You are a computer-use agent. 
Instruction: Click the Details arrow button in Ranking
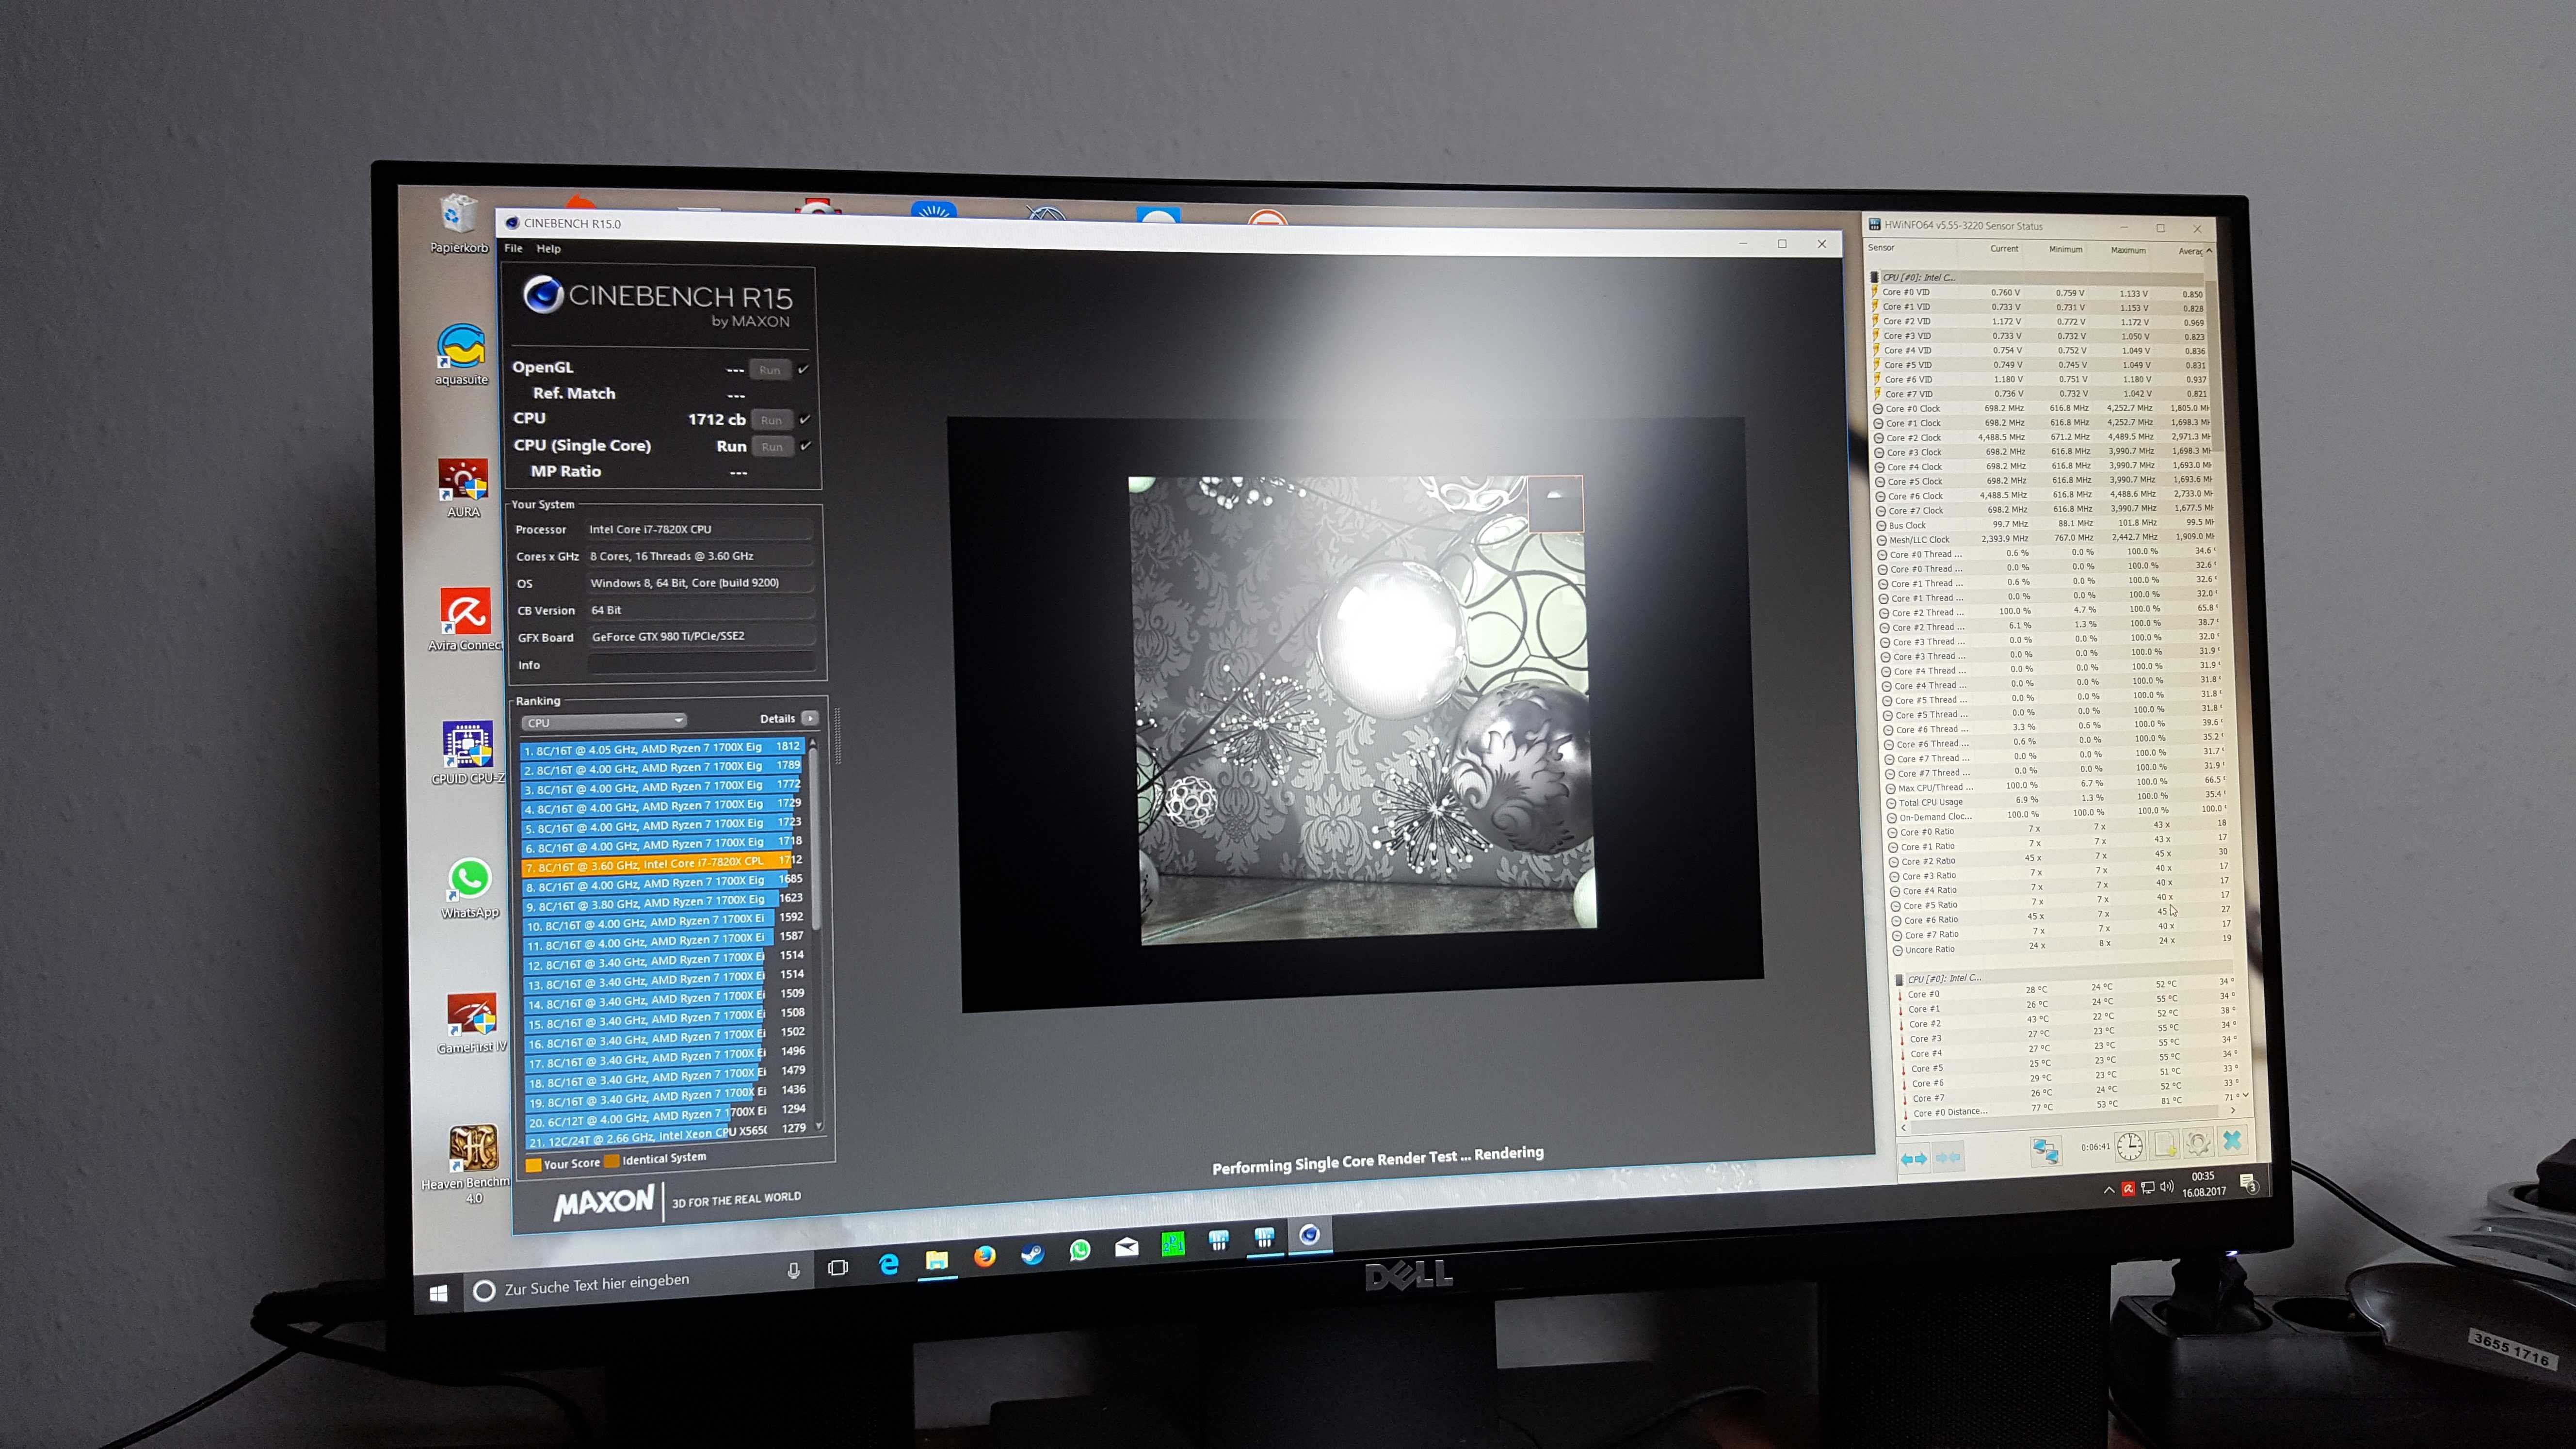[810, 718]
